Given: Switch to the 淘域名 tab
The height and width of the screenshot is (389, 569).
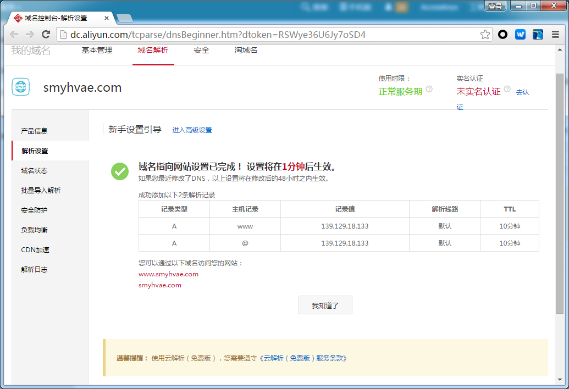Looking at the screenshot, I should (x=245, y=50).
